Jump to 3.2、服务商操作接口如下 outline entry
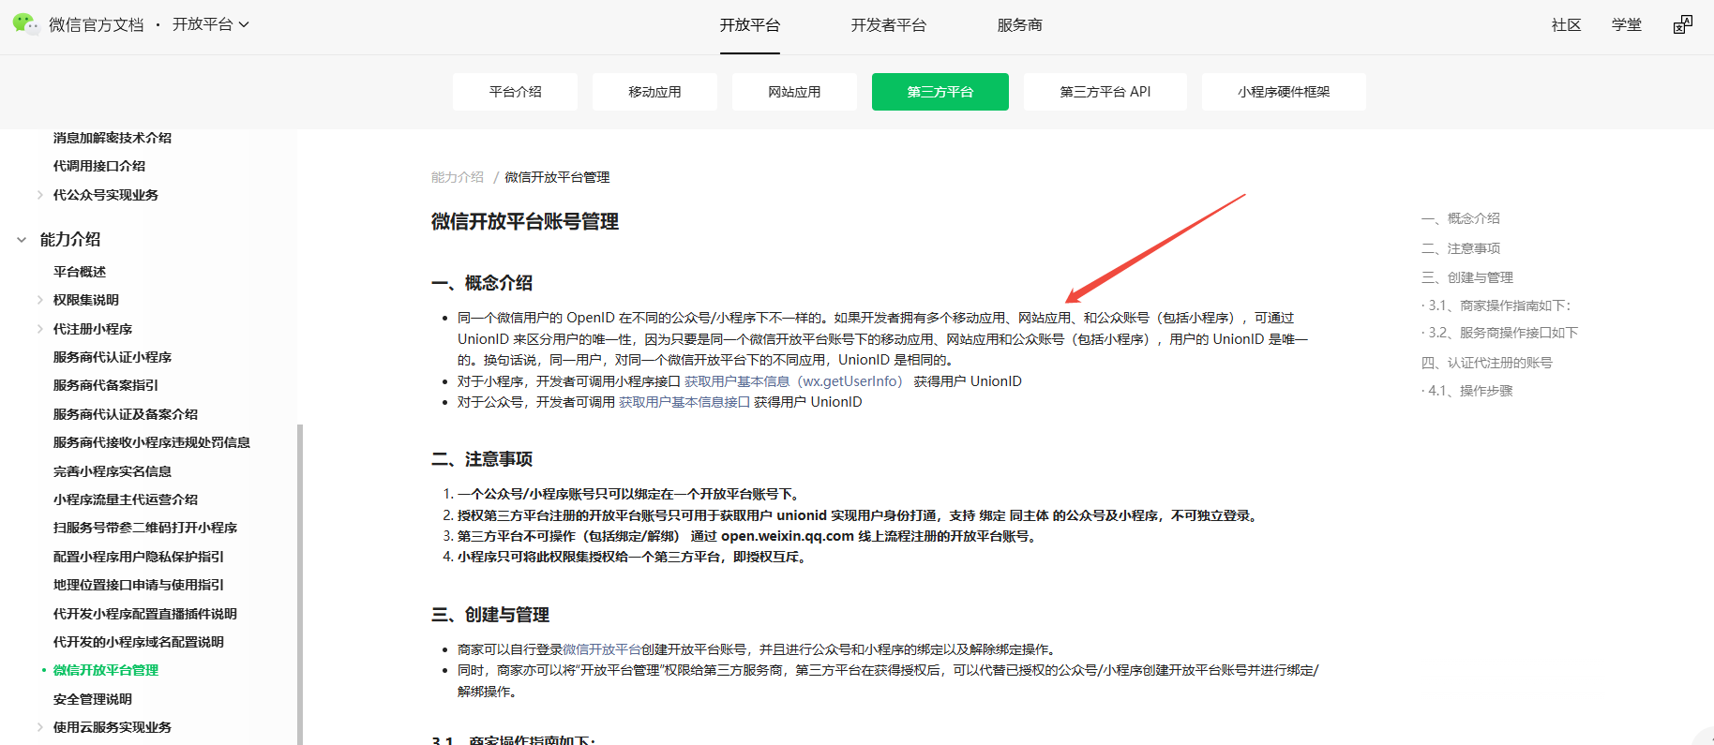Viewport: 1714px width, 745px height. (1500, 333)
